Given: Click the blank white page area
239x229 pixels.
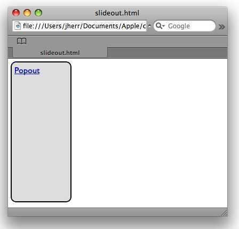Looking at the screenshot, I should pos(149,132).
